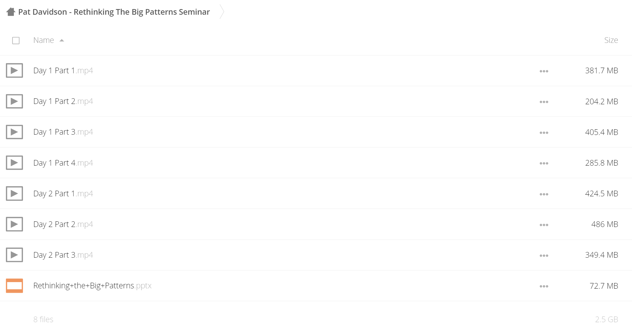The height and width of the screenshot is (335, 632).
Task: Toggle the select-all checkbox in header
Action: [16, 40]
